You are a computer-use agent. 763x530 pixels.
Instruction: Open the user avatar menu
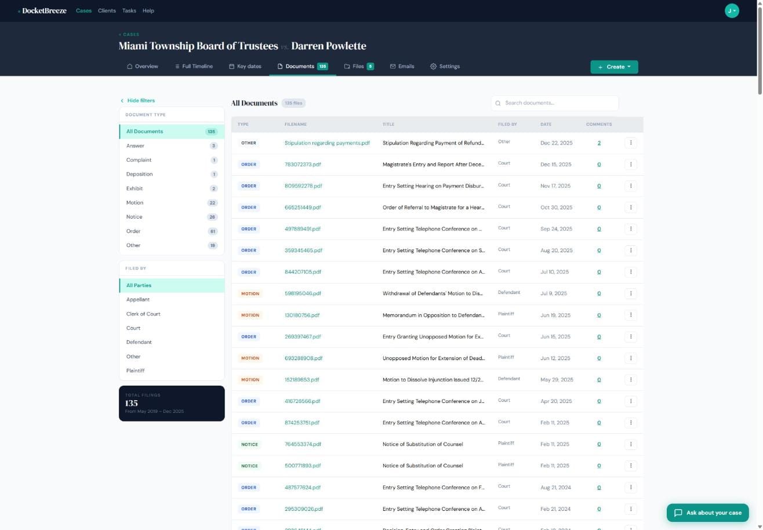[x=732, y=10]
